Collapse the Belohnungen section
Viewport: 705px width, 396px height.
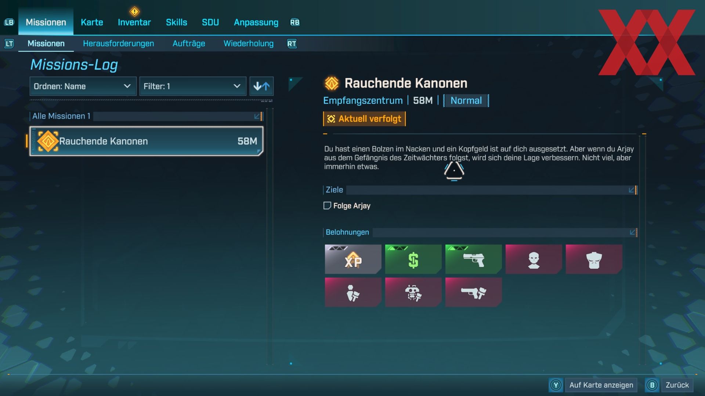click(x=633, y=232)
